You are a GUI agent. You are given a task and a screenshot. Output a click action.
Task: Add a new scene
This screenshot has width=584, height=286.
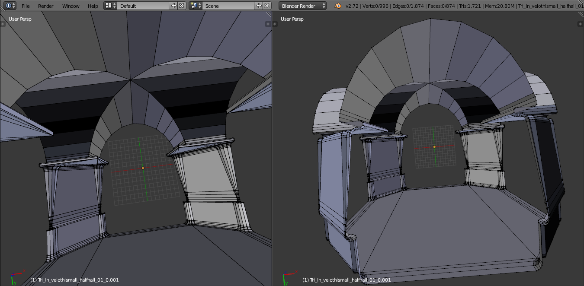tap(259, 6)
